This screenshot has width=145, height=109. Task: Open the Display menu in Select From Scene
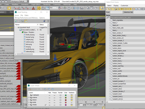(x=116, y=5)
